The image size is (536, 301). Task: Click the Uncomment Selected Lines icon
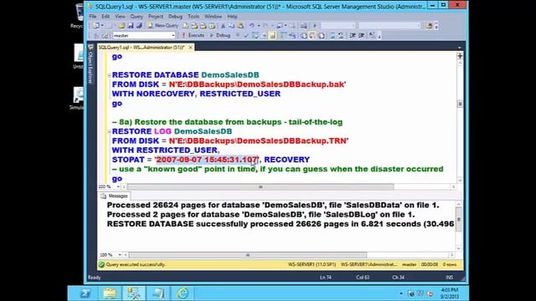pyautogui.click(x=341, y=35)
